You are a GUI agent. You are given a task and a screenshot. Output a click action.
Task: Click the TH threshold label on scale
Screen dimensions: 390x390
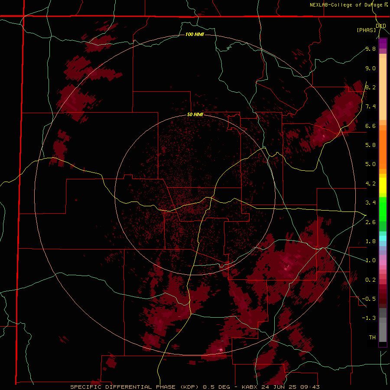point(372,338)
